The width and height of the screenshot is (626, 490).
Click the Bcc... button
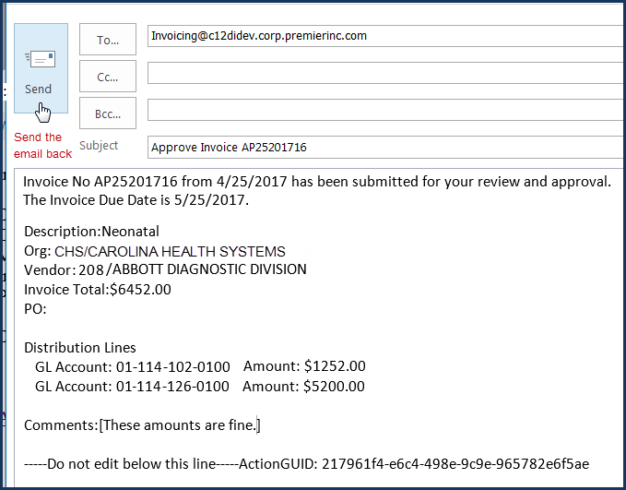point(108,113)
